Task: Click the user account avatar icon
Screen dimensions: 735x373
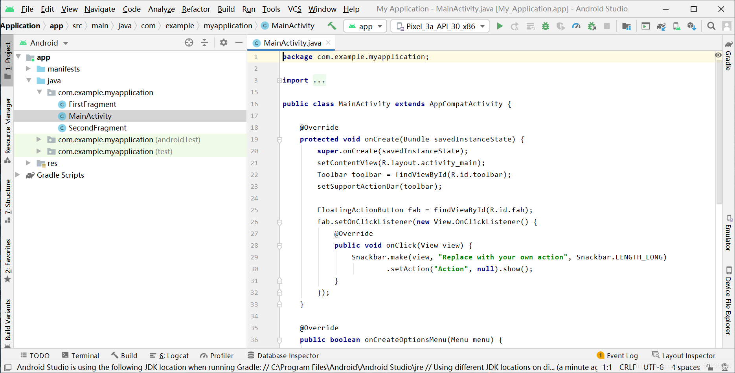Action: [x=727, y=26]
